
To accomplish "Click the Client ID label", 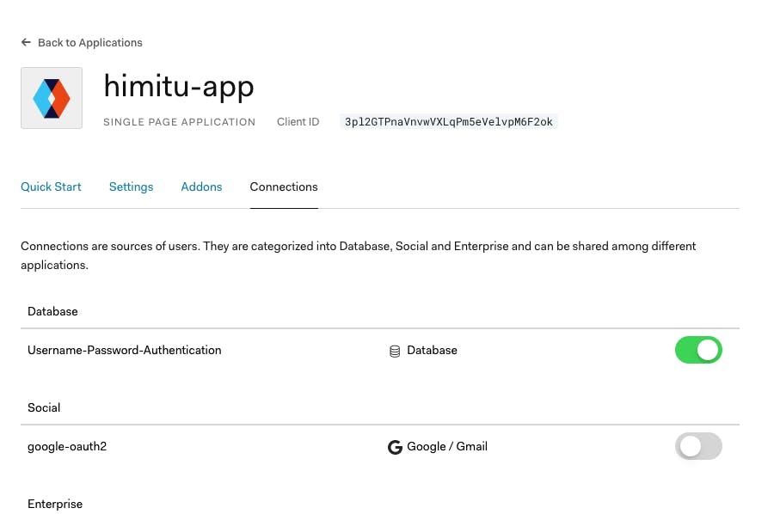I will coord(298,122).
